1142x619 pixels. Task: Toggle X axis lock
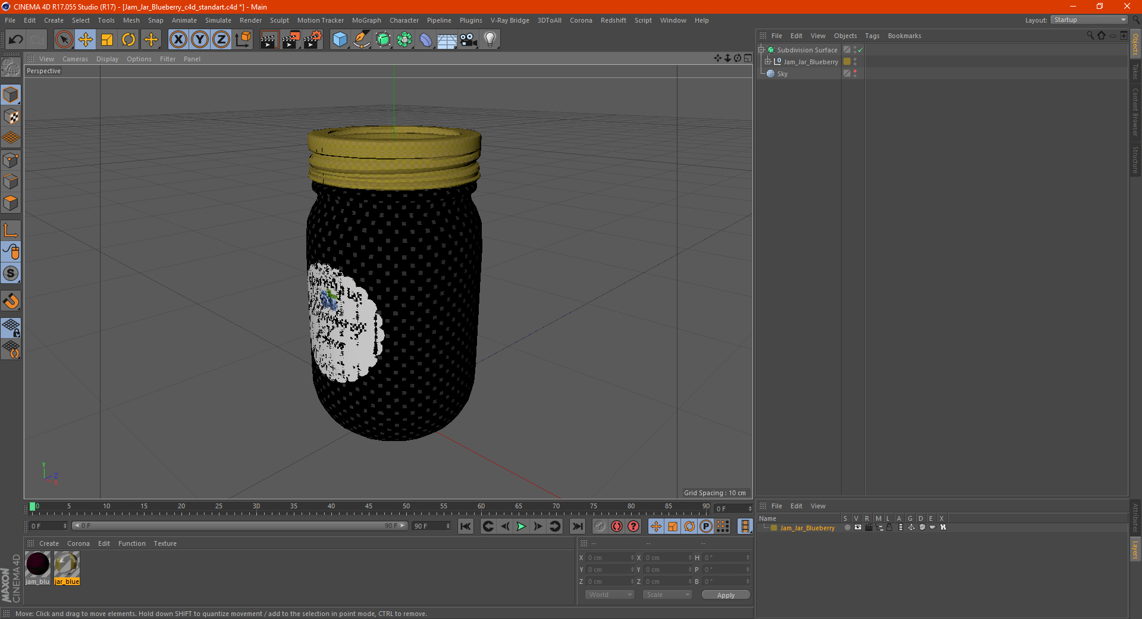[178, 40]
